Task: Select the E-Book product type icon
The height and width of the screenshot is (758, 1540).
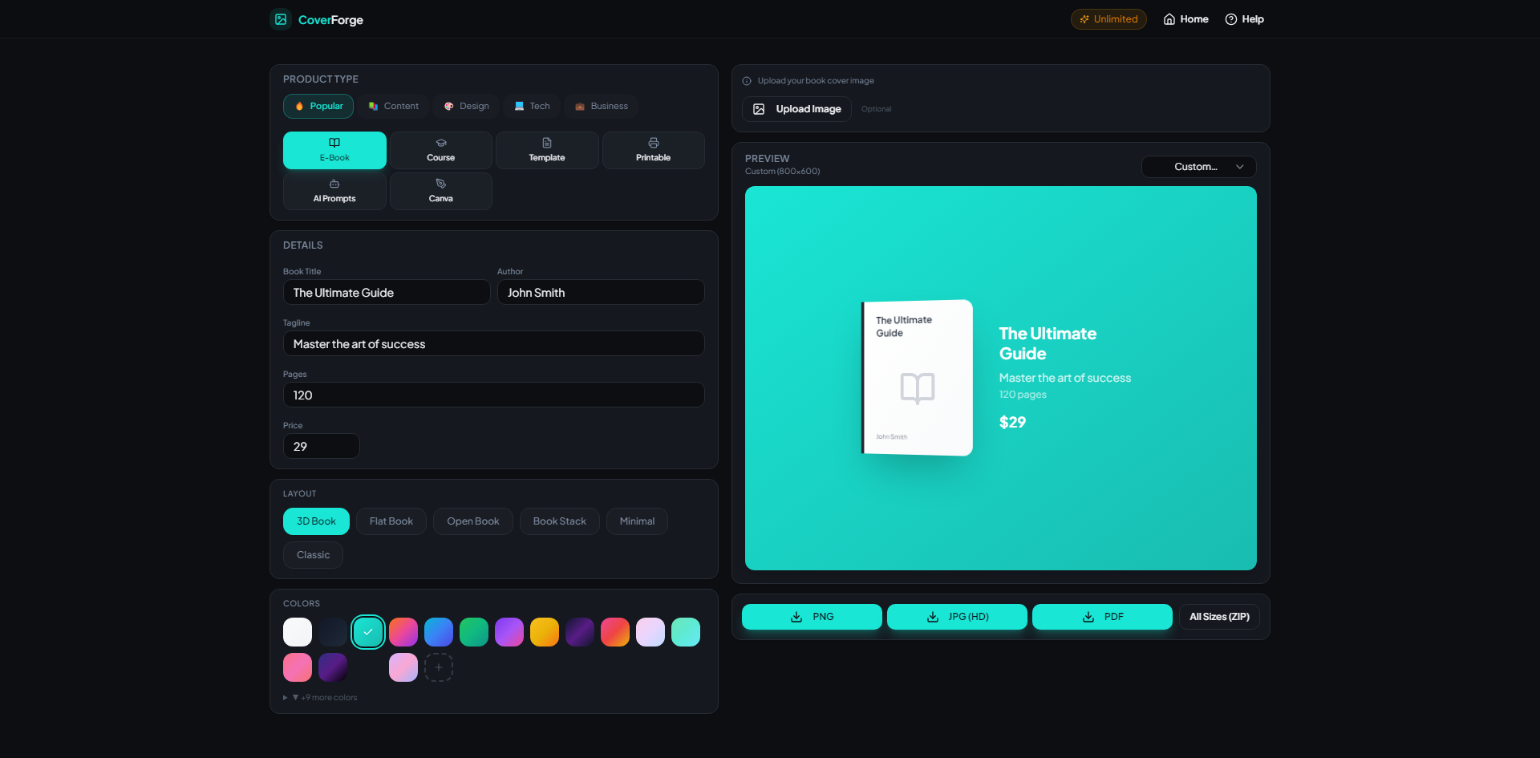Action: tap(334, 143)
